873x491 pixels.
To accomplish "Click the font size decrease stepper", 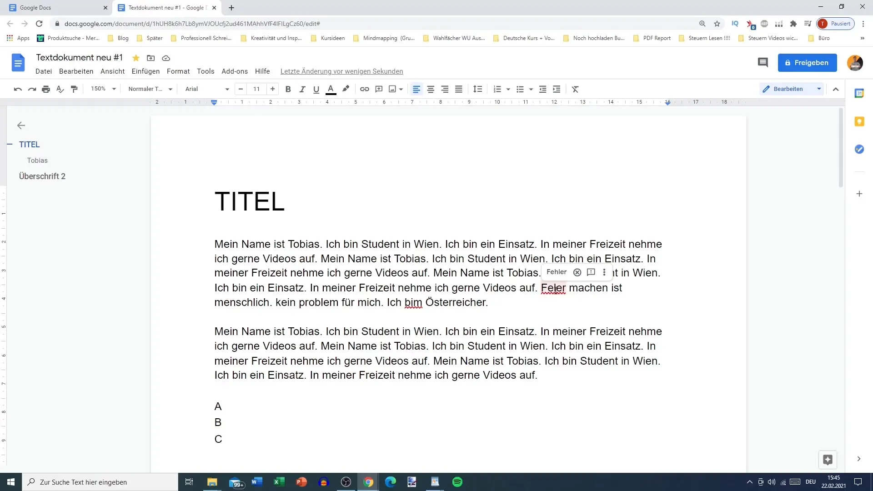I will coord(241,89).
